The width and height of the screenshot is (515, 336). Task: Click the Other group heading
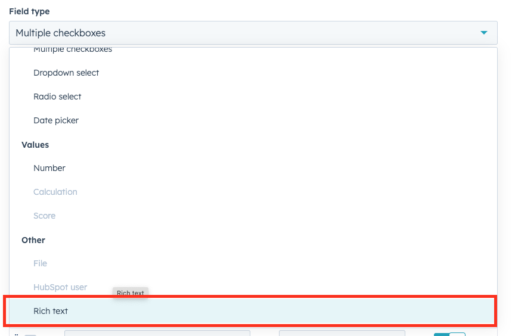[x=33, y=240]
